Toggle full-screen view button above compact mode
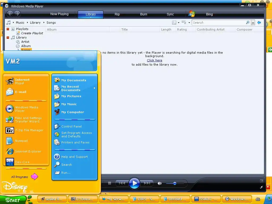 (x=262, y=181)
